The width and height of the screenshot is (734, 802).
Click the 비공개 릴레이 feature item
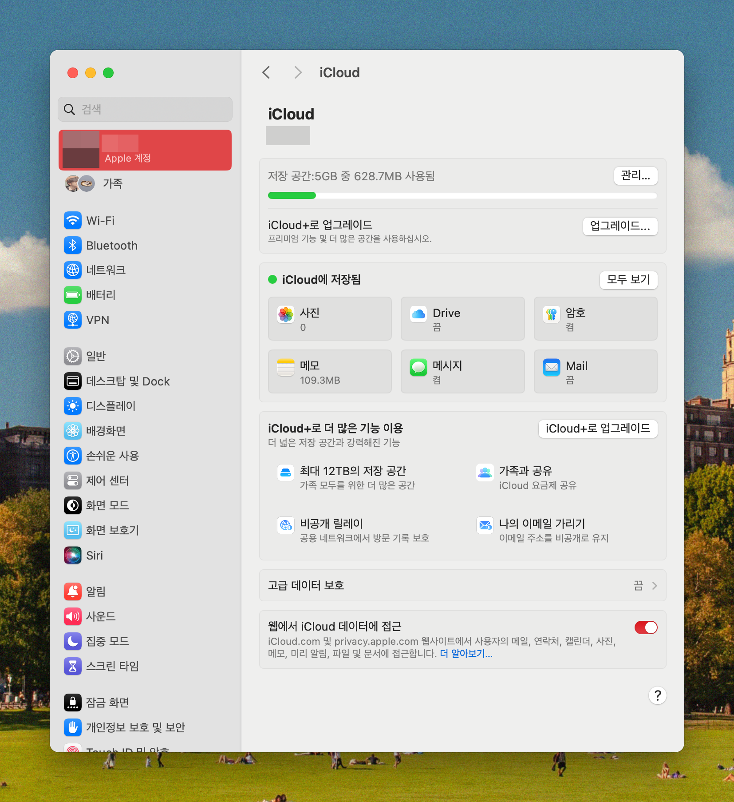pyautogui.click(x=353, y=530)
